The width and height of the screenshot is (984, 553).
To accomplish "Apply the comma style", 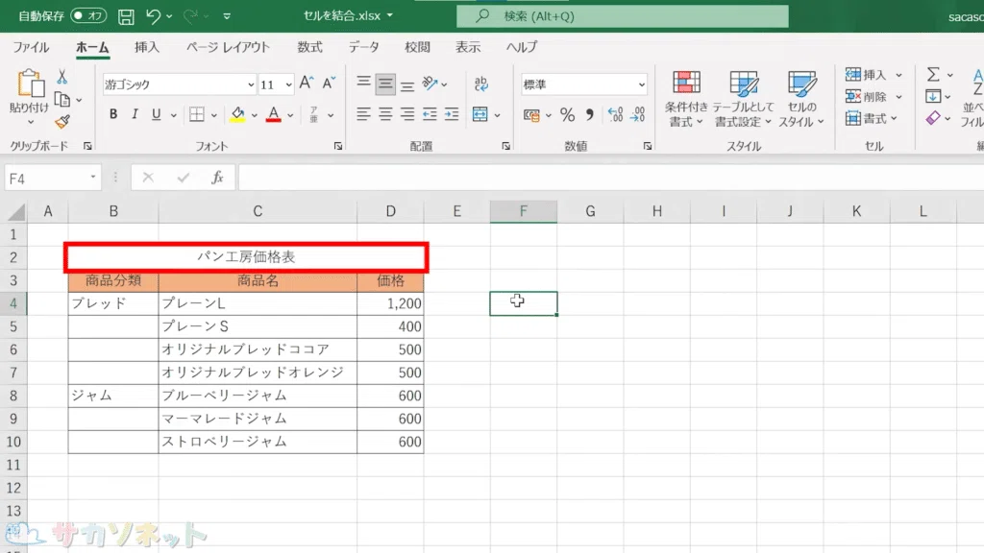I will coord(589,115).
